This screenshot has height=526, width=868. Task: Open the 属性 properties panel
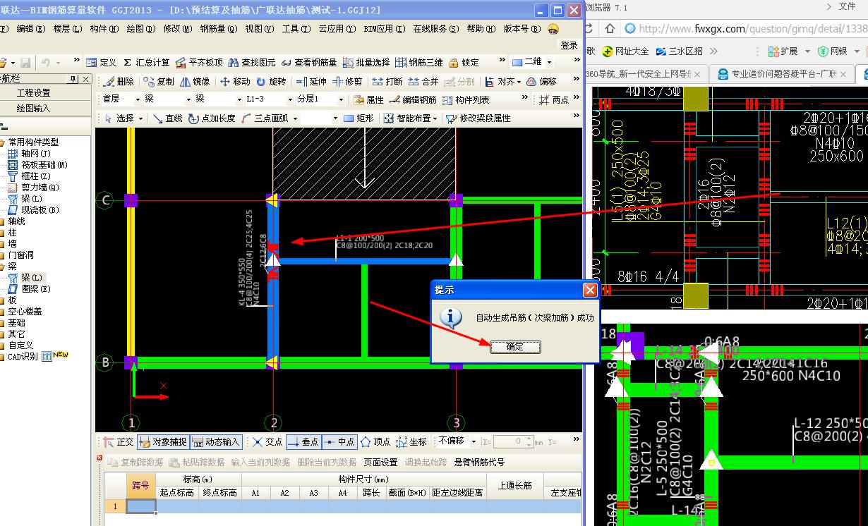click(x=368, y=100)
